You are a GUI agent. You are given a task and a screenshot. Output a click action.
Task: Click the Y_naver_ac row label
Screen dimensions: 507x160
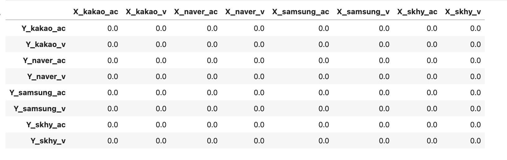click(44, 61)
